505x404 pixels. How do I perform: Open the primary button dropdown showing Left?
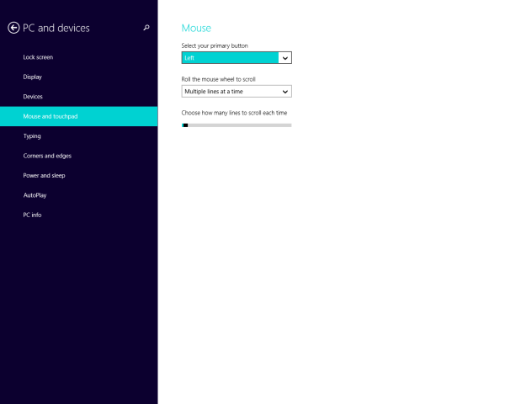(x=237, y=58)
